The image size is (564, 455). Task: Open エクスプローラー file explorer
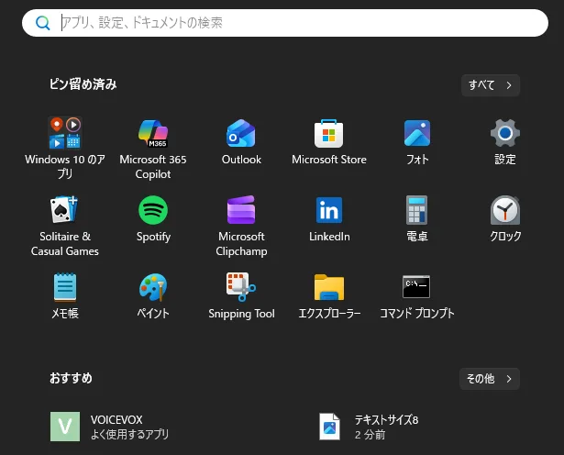click(x=329, y=287)
